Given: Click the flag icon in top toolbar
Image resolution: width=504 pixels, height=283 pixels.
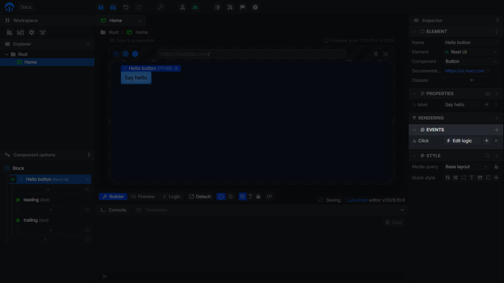Looking at the screenshot, I should coord(243,7).
